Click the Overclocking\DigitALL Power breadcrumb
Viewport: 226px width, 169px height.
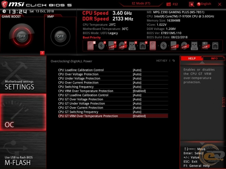[x=71, y=61]
